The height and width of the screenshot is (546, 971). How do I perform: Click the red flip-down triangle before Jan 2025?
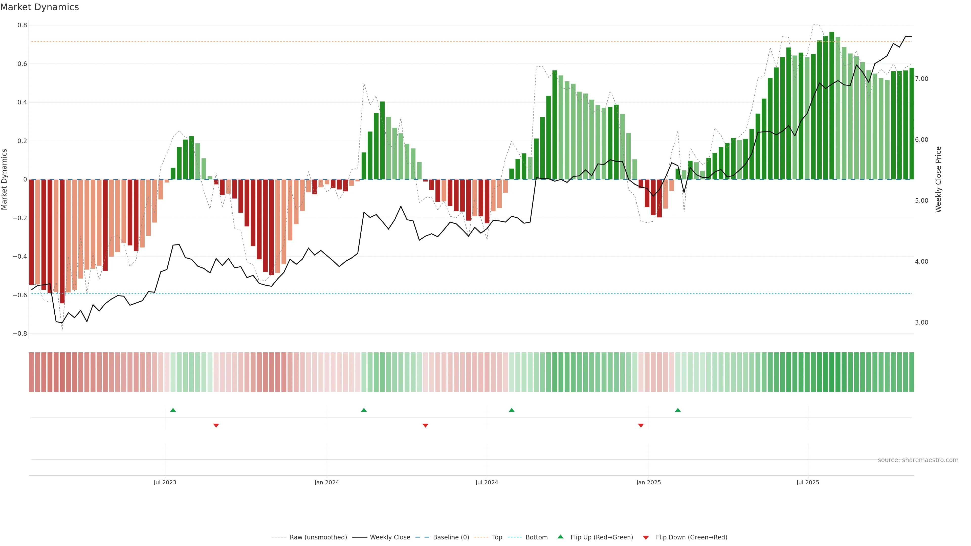point(641,425)
